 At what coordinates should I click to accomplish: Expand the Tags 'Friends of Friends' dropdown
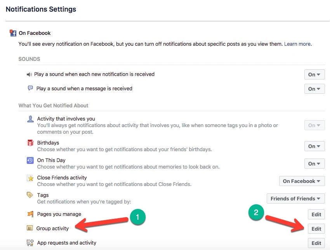pos(295,198)
